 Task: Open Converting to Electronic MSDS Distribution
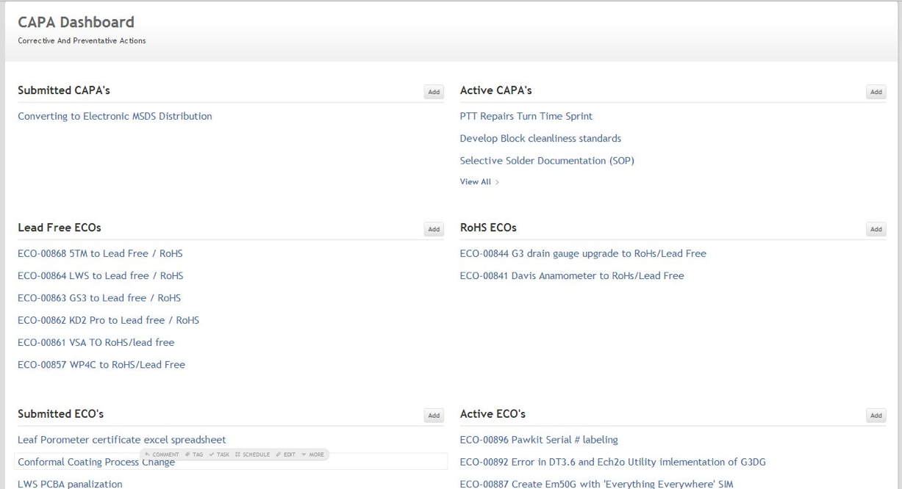pos(115,116)
